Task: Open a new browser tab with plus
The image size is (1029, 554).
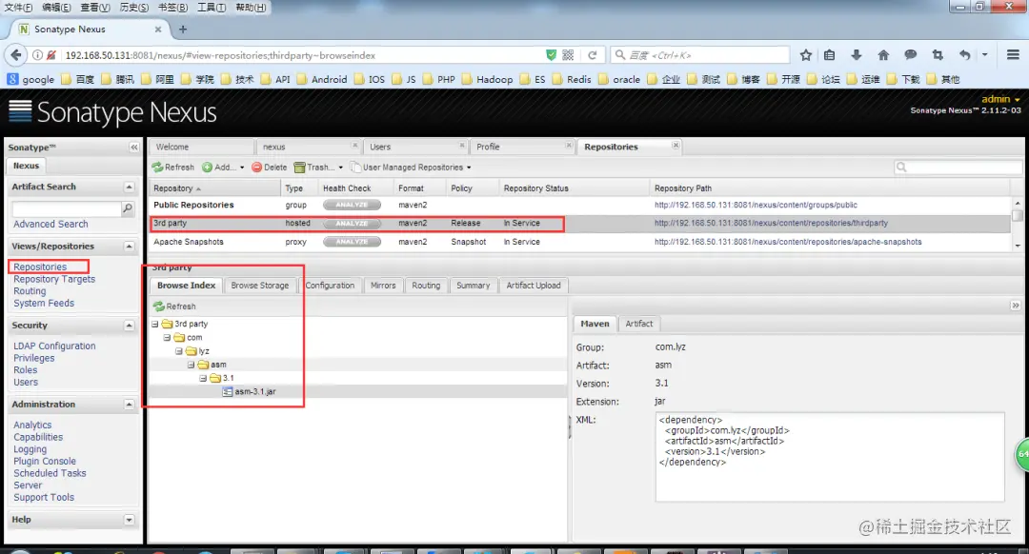Action: 183,29
